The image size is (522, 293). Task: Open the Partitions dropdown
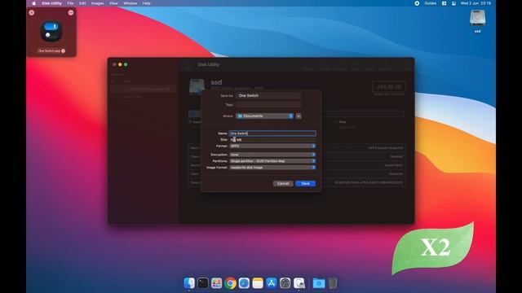pyautogui.click(x=272, y=161)
